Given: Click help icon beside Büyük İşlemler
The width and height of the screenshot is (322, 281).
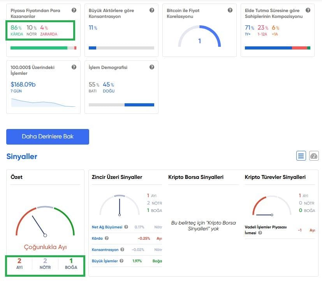Looking at the screenshot, I should click(x=121, y=261).
